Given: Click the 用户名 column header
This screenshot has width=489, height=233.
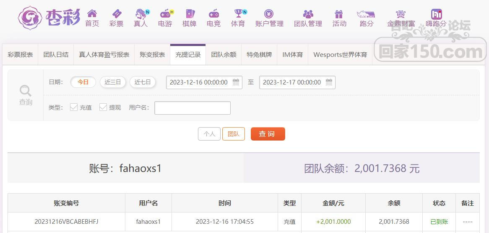Looking at the screenshot, I should pos(148,203).
